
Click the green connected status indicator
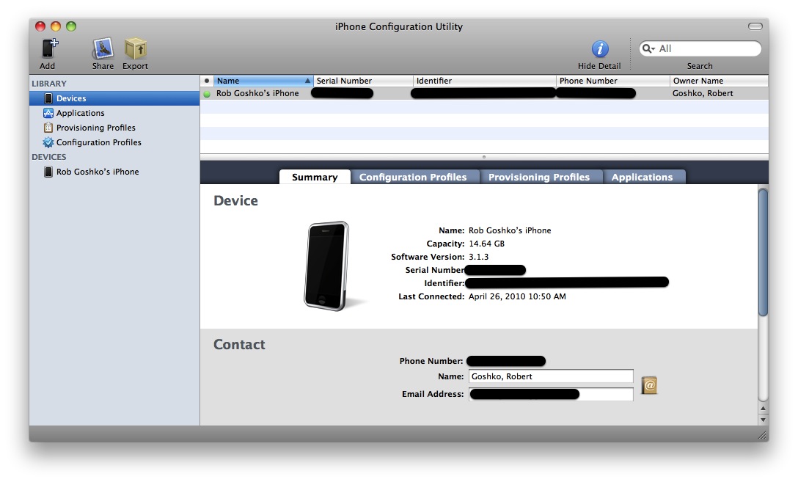click(207, 94)
